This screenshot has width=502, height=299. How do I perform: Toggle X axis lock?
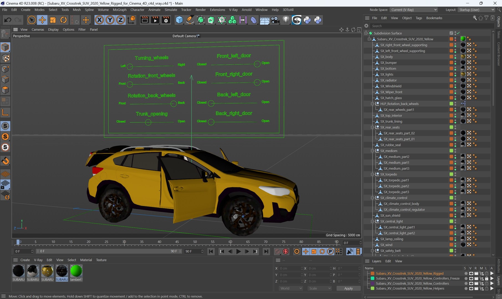99,20
